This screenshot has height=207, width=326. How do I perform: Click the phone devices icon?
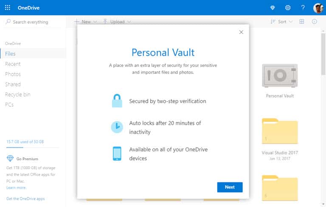tap(117, 154)
